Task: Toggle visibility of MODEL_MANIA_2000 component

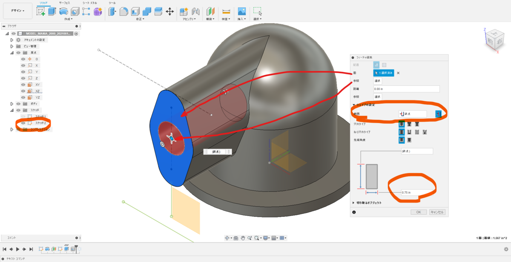Action: (14, 34)
